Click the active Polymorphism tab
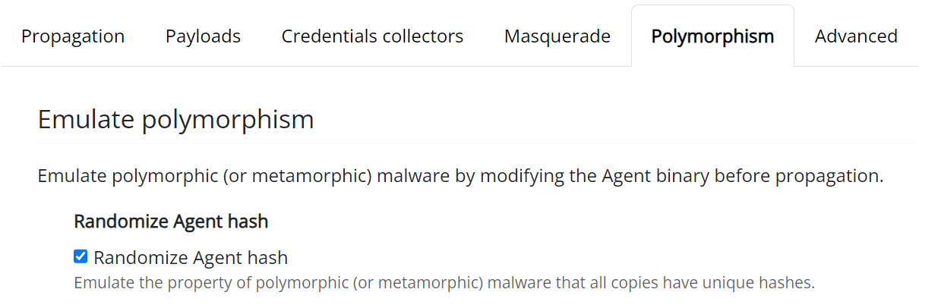The height and width of the screenshot is (308, 938). [x=712, y=36]
